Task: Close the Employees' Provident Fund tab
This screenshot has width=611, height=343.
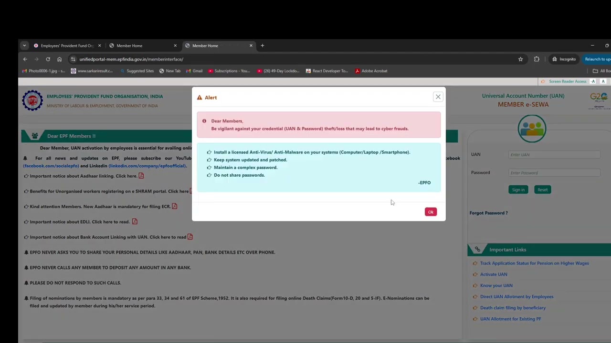Action: pos(99,46)
